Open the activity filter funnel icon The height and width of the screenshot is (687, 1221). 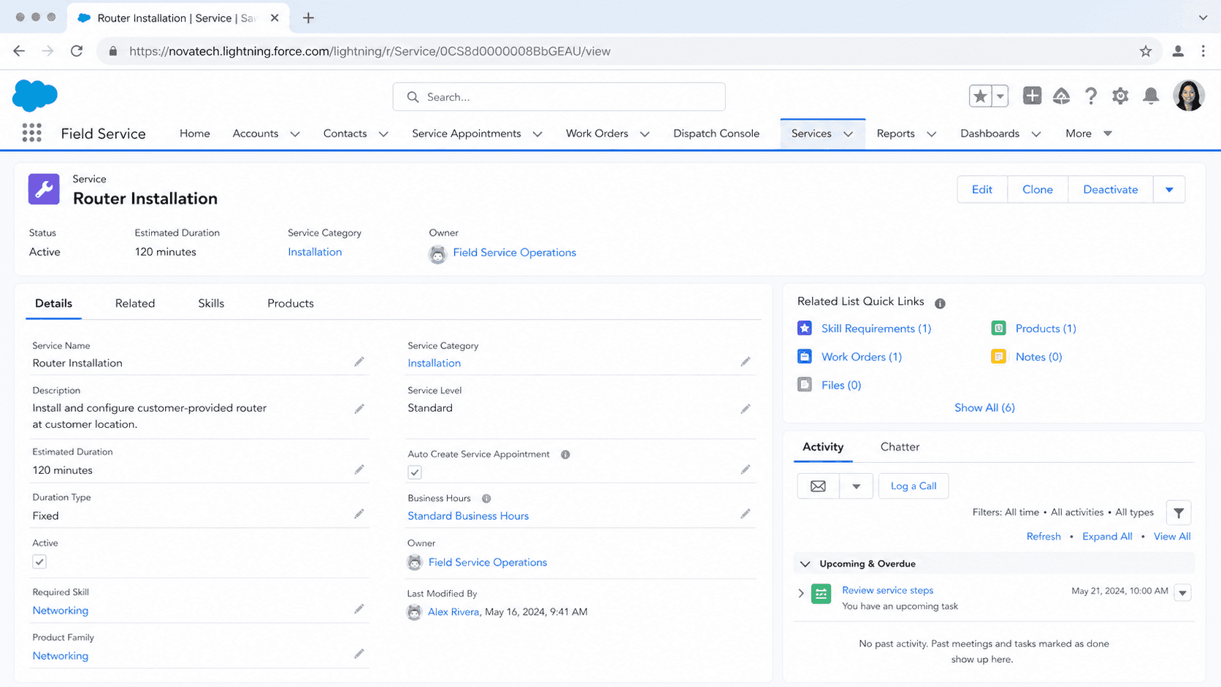click(x=1179, y=513)
